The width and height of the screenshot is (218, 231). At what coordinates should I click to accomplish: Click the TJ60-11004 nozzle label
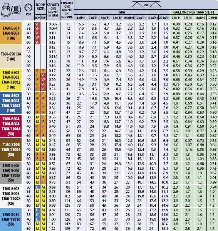click(11, 129)
